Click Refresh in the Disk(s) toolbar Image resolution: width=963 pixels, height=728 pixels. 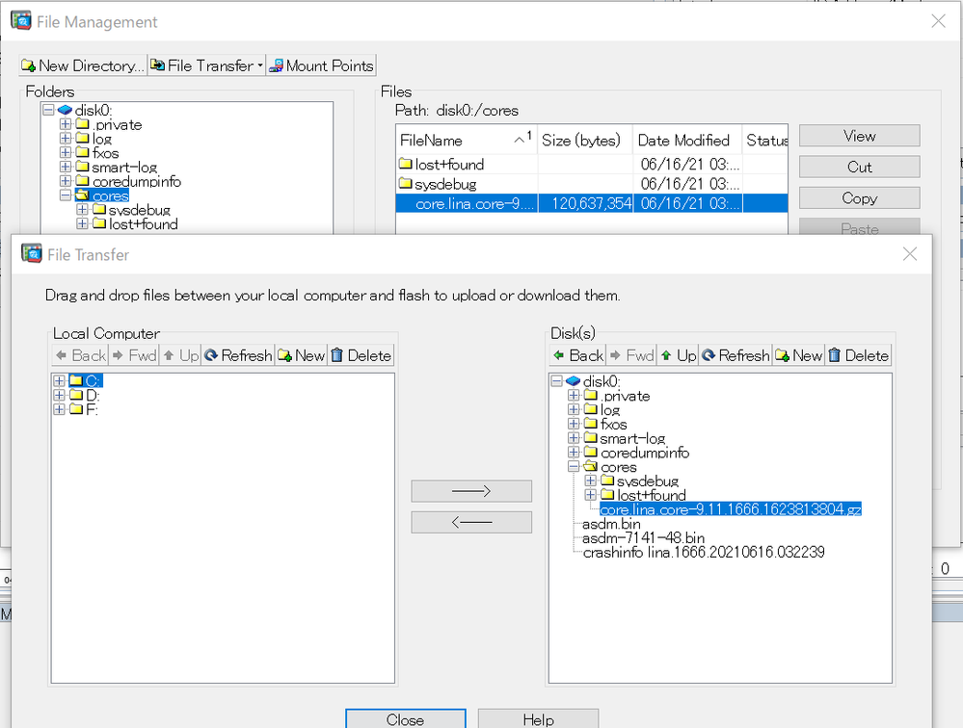click(736, 355)
